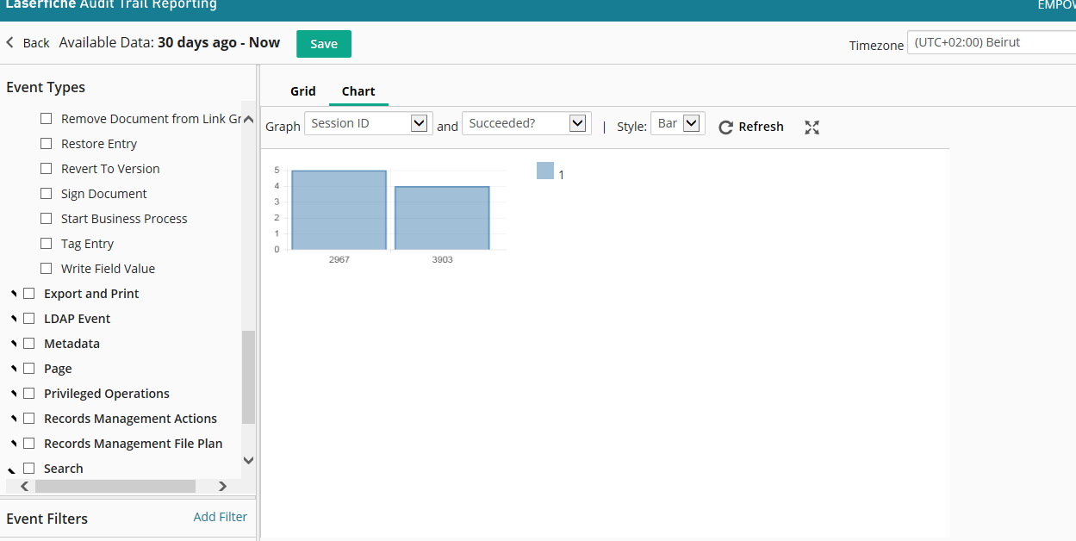Select Start Business Process checkbox
Screen dimensions: 1076x541
click(x=47, y=219)
